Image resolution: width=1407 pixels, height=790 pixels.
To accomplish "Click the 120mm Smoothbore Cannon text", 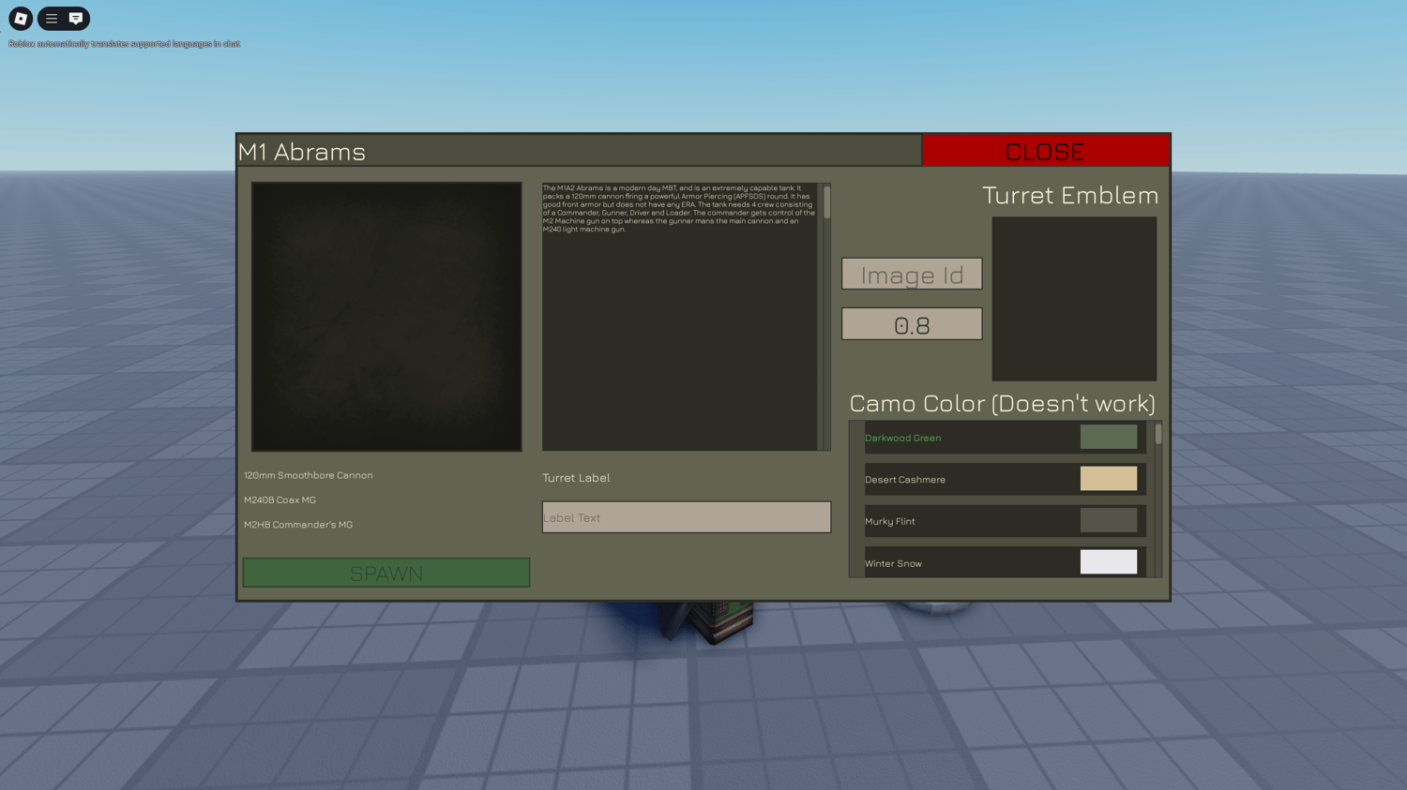I will [309, 475].
